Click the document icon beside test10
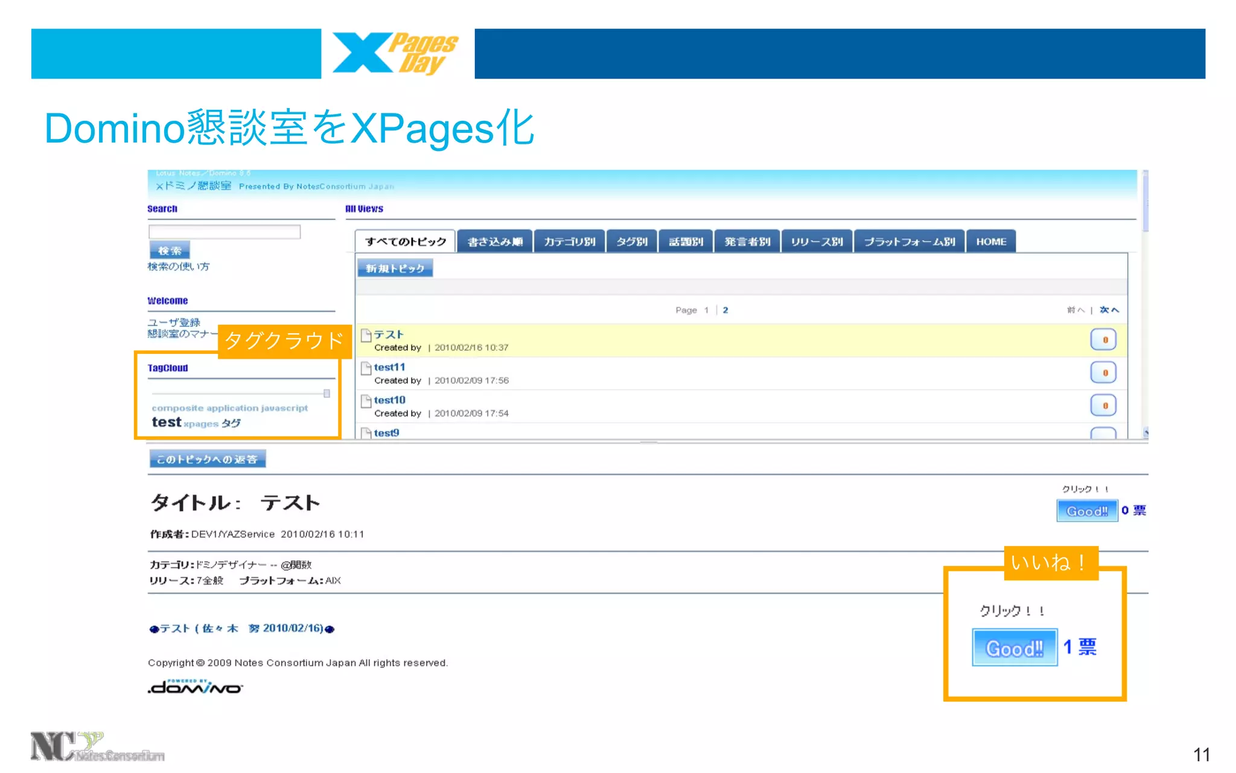 tap(366, 401)
